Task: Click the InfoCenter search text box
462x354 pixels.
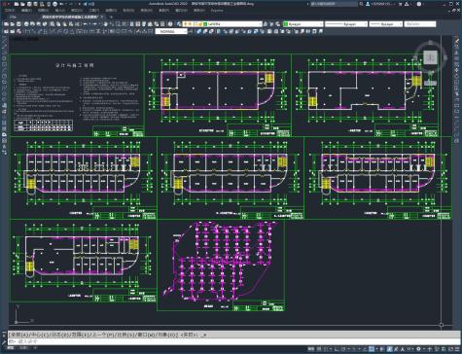Action: [334, 4]
